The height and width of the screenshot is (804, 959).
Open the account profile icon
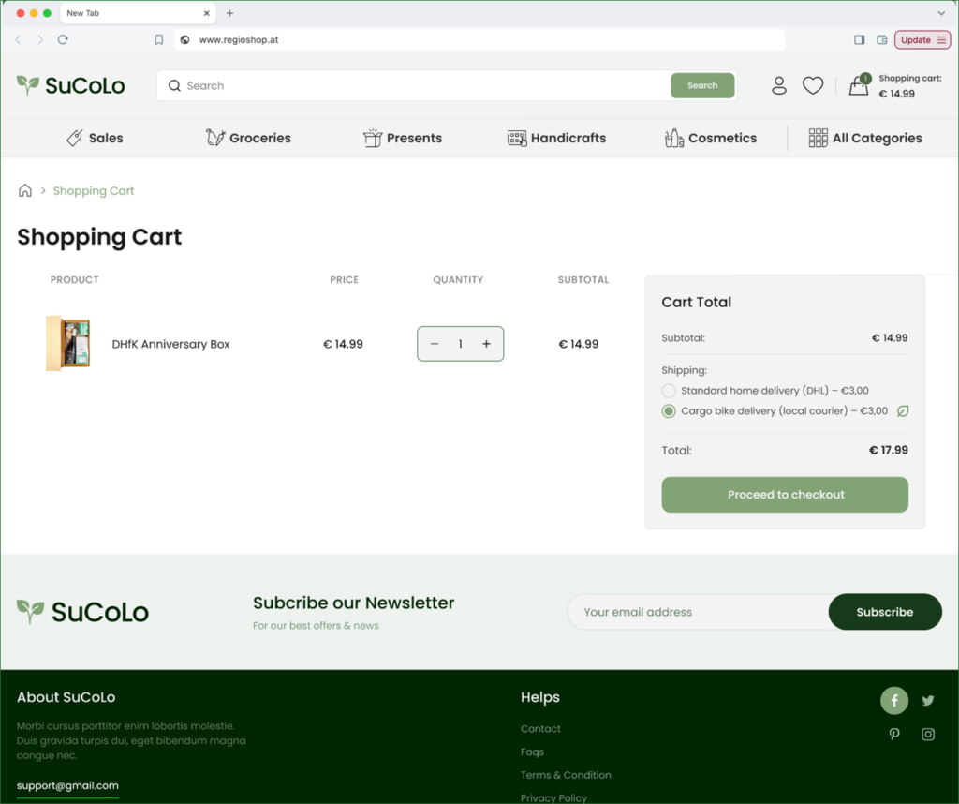click(778, 85)
